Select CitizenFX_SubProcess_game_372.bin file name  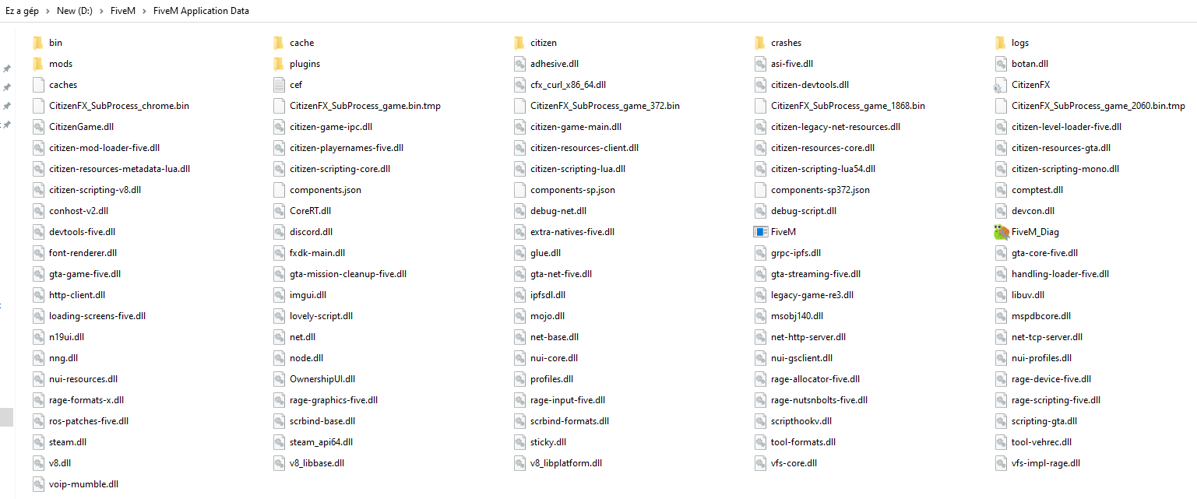click(x=605, y=106)
